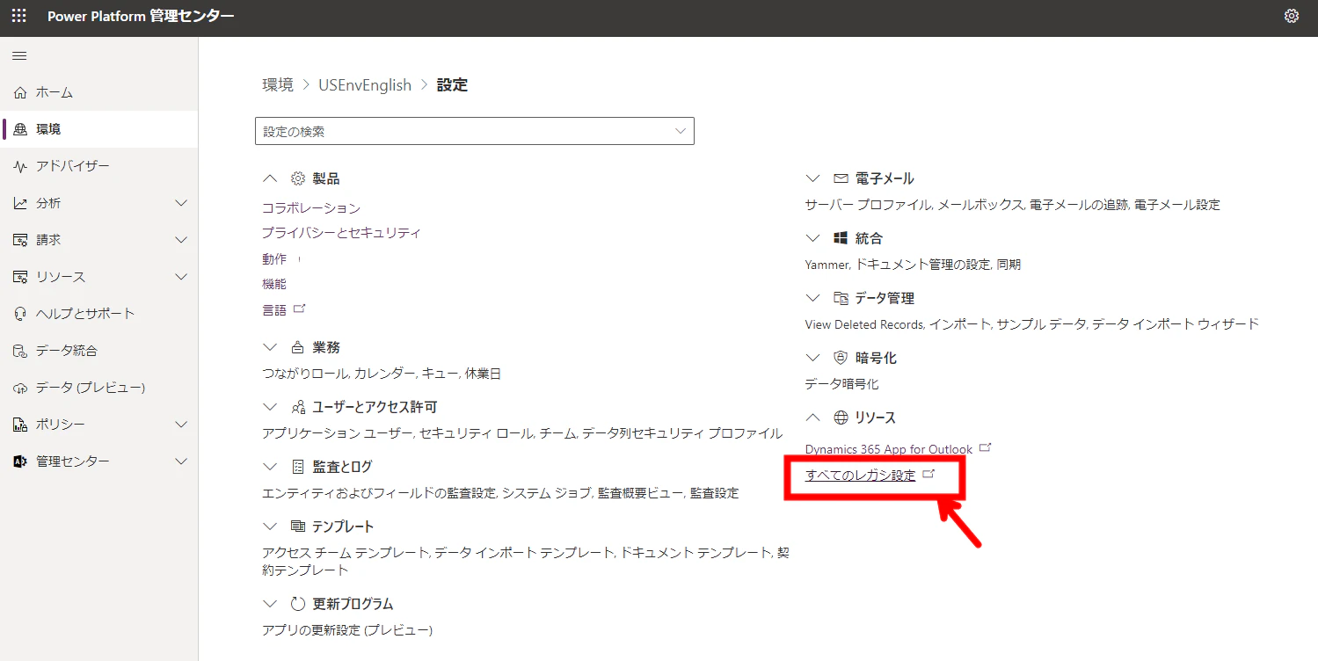Screen dimensions: 1318x661
Task: Open the 設定の検索 dropdown arrow
Action: (x=680, y=131)
